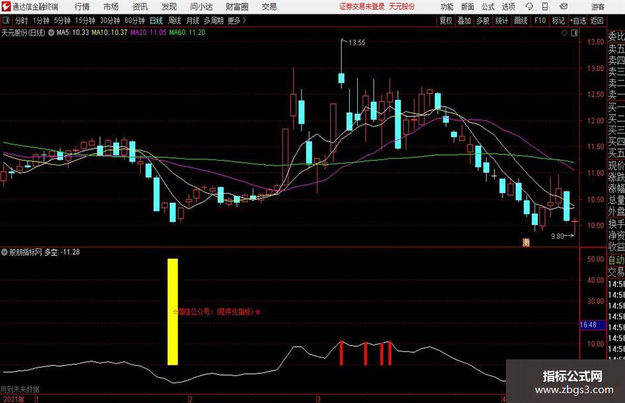Switch to 30分钟 period

click(x=110, y=21)
